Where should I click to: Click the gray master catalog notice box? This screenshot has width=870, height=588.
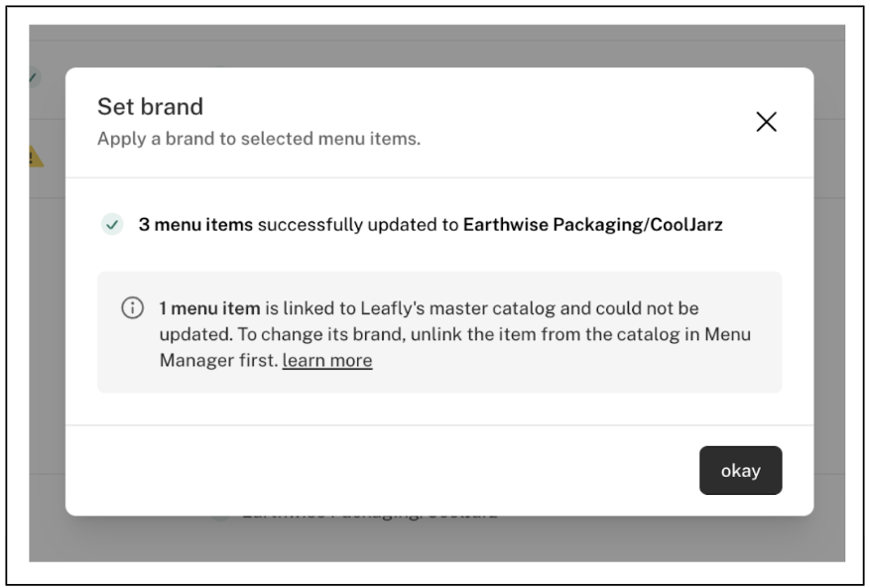tap(439, 332)
